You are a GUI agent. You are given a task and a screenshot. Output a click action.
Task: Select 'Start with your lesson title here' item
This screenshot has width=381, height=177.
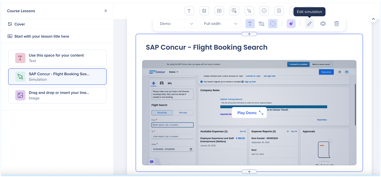pos(42,36)
